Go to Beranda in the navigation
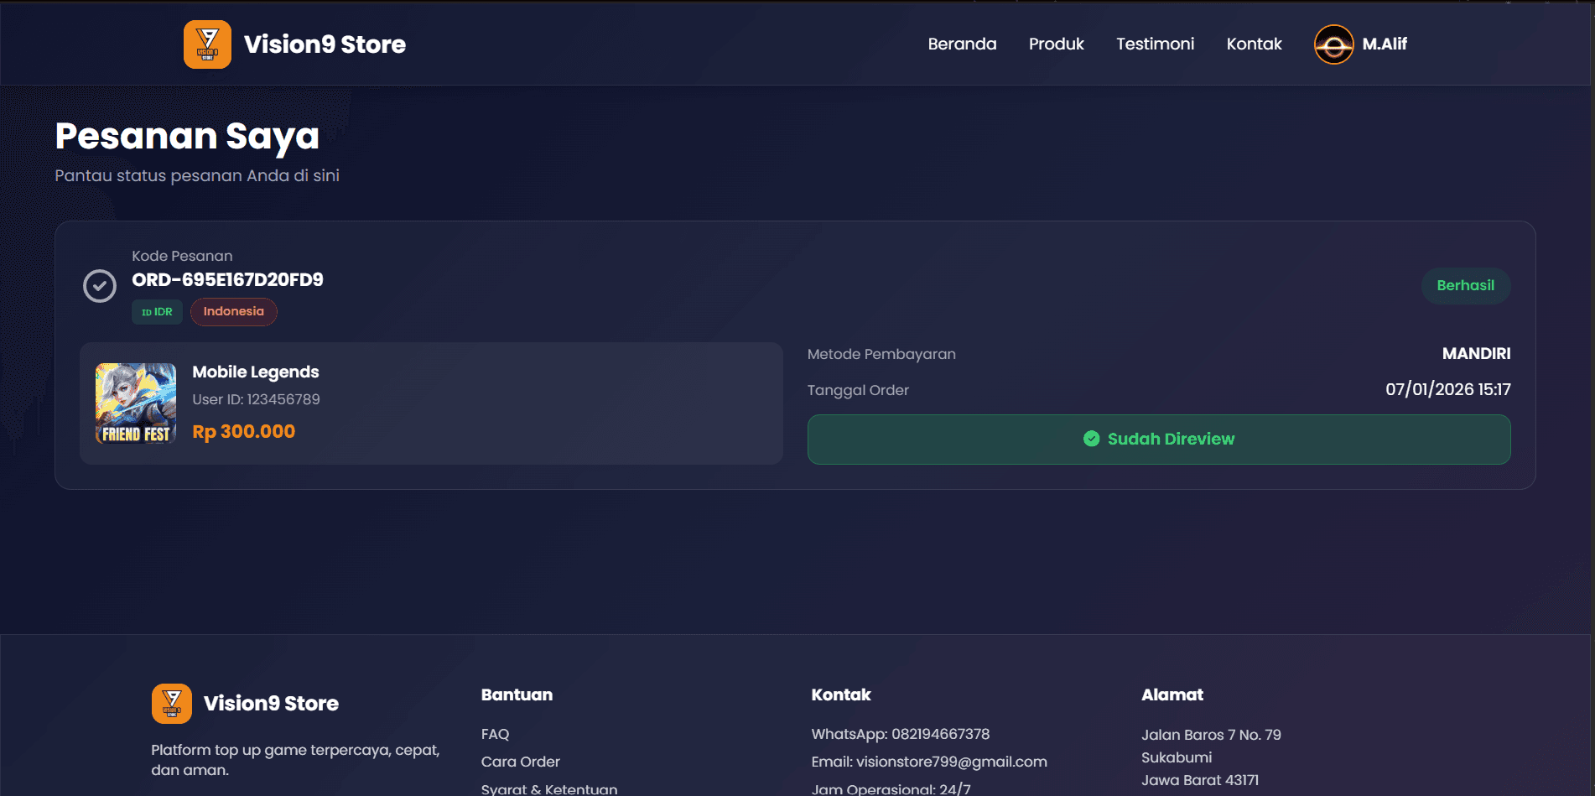Image resolution: width=1595 pixels, height=796 pixels. (x=962, y=44)
